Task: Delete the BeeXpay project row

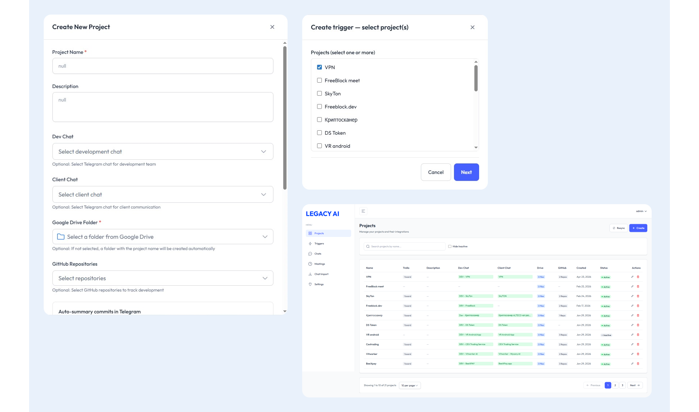Action: pos(638,364)
